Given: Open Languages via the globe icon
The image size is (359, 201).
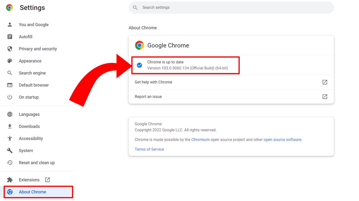Looking at the screenshot, I should pos(10,114).
